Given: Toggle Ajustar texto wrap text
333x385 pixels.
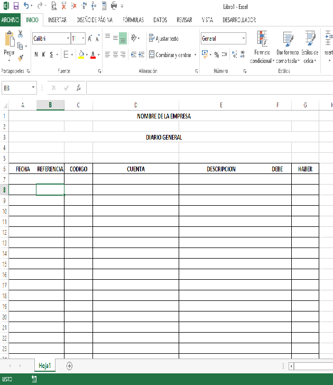Looking at the screenshot, I should pyautogui.click(x=164, y=39).
